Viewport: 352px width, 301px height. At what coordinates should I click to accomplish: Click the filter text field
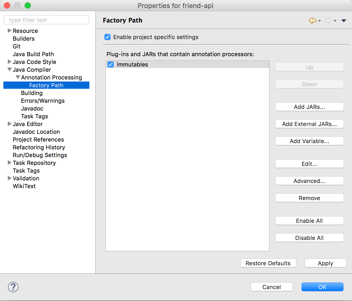coord(46,20)
